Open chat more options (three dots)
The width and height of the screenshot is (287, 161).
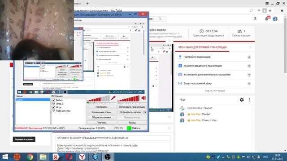click(249, 100)
